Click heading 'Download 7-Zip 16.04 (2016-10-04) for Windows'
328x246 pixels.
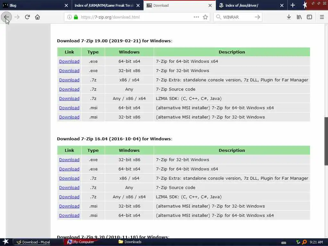115,139
